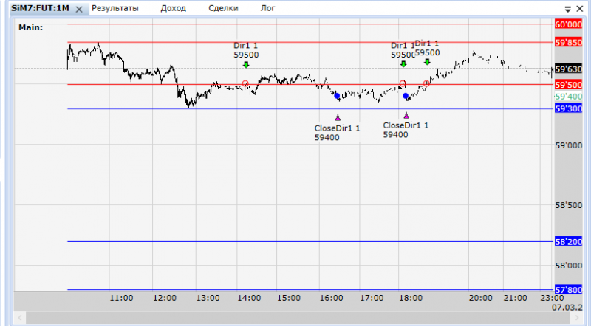The height and width of the screenshot is (326, 591).
Task: Show the Лог tab
Action: [267, 8]
